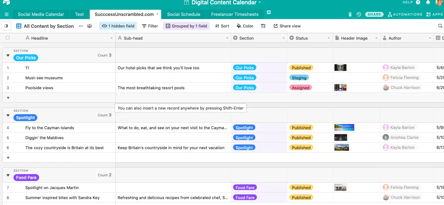Click the SHARE button
The width and height of the screenshot is (444, 205).
point(374,14)
